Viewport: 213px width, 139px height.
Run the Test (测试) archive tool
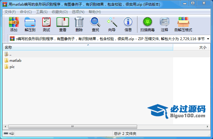click(x=46, y=22)
